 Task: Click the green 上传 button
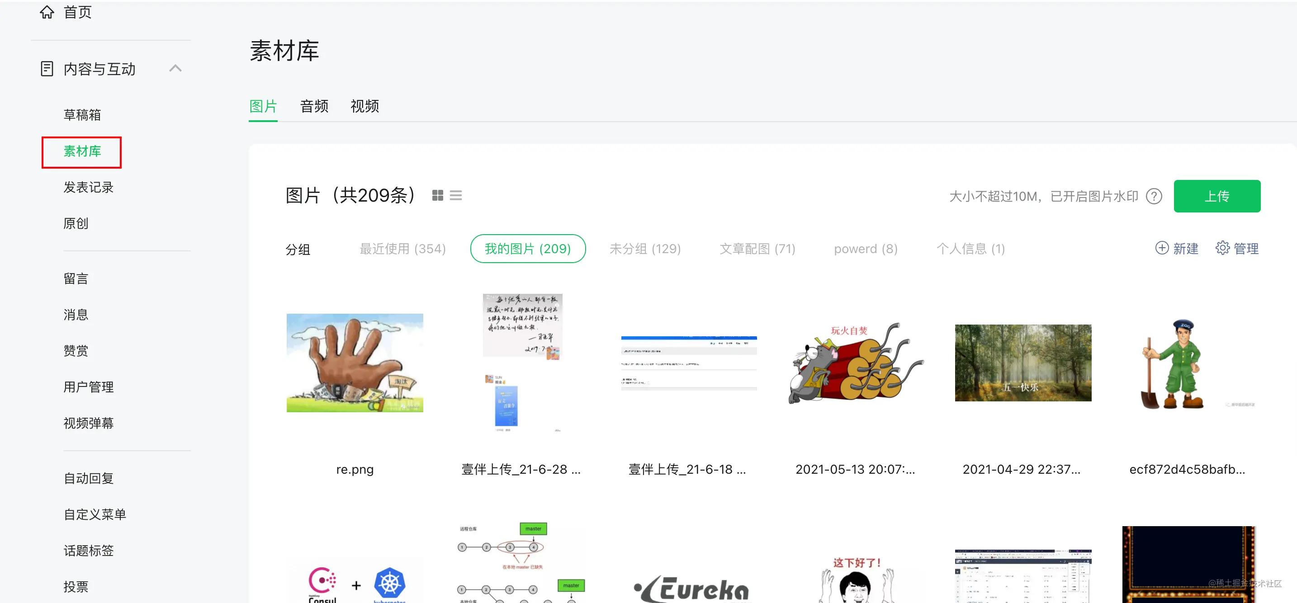pyautogui.click(x=1217, y=196)
